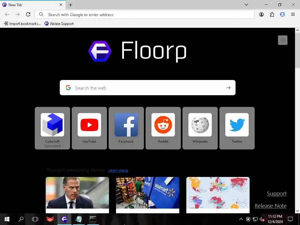Open new tab page settings gear

tap(283, 40)
